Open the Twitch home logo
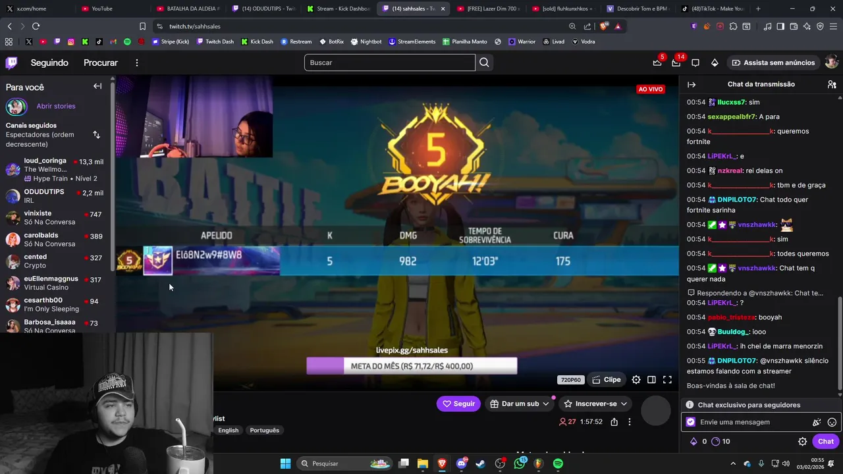843x474 pixels. pyautogui.click(x=12, y=63)
